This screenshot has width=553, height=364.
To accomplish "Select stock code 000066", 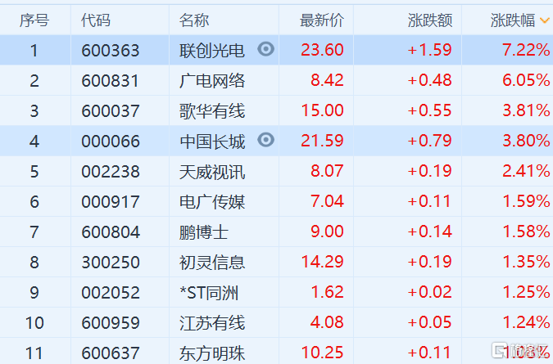I will pyautogui.click(x=111, y=142).
